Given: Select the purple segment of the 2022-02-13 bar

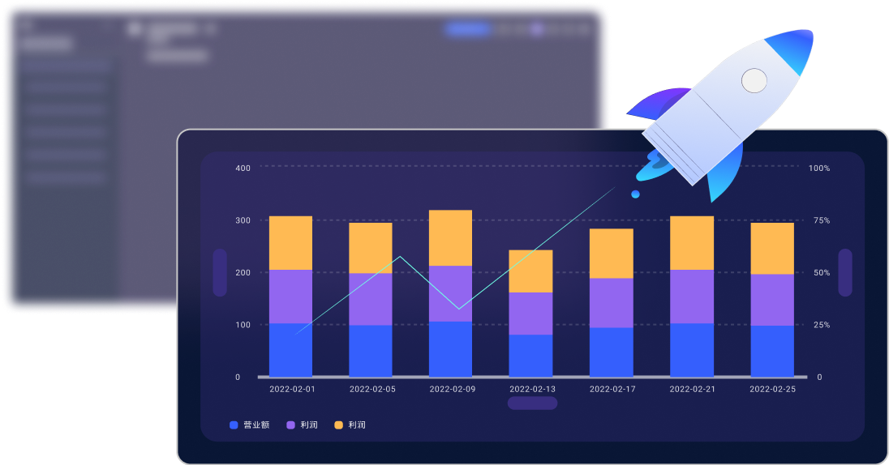Looking at the screenshot, I should (x=530, y=314).
